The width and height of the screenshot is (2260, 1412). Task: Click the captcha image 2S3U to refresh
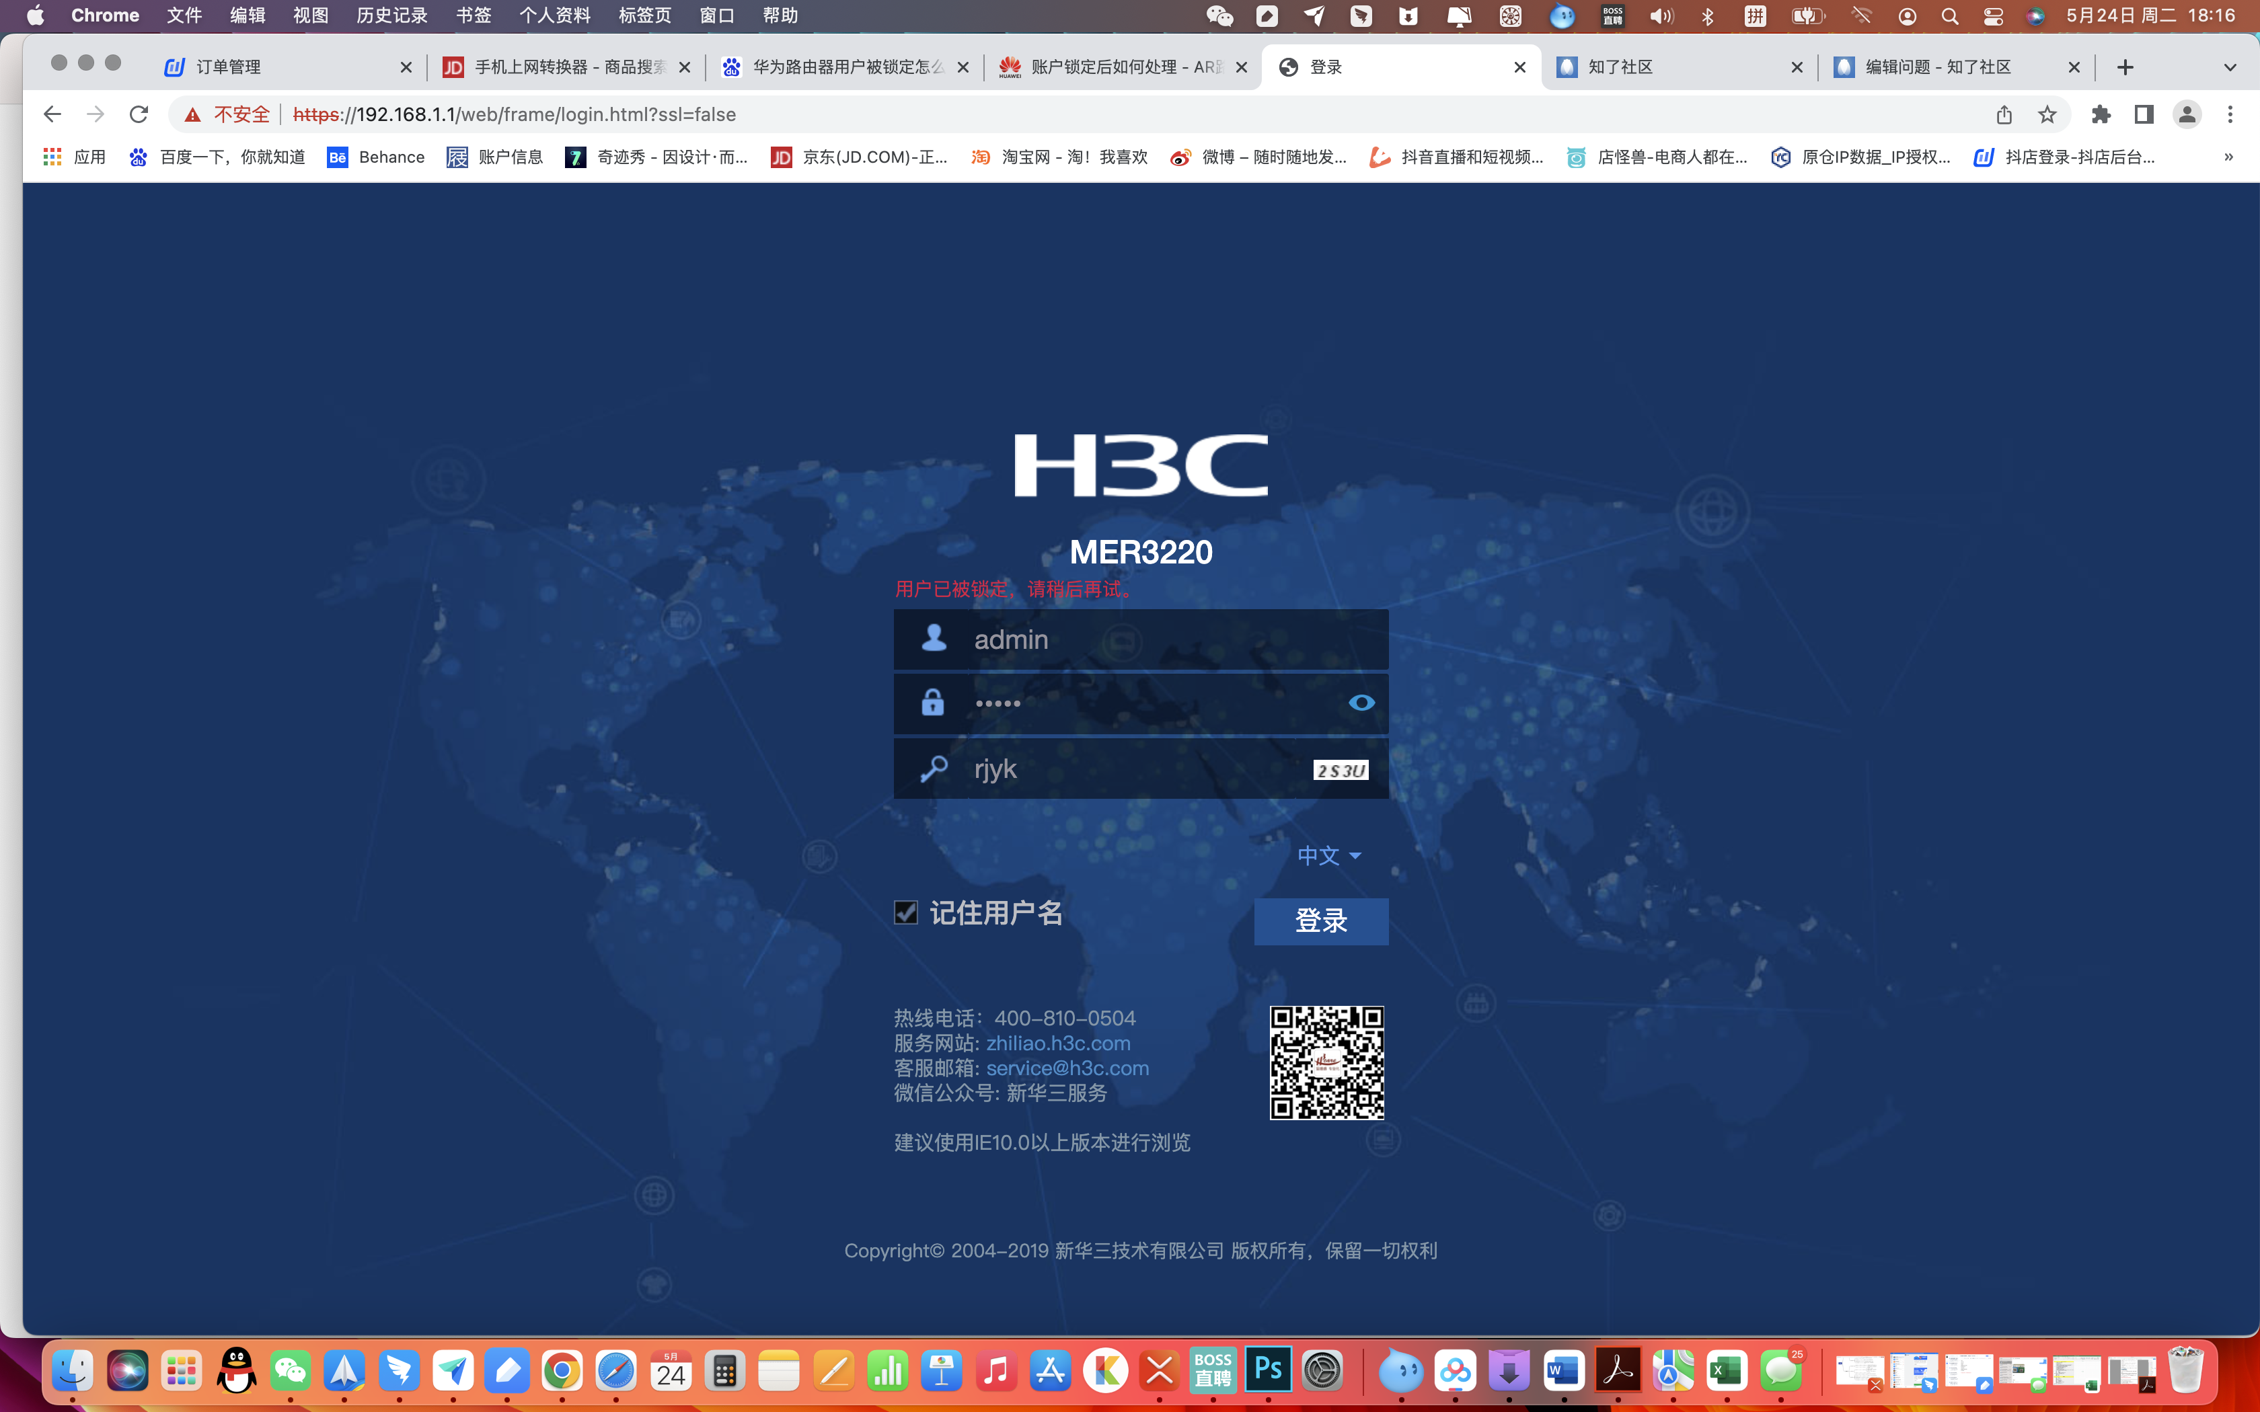tap(1340, 771)
